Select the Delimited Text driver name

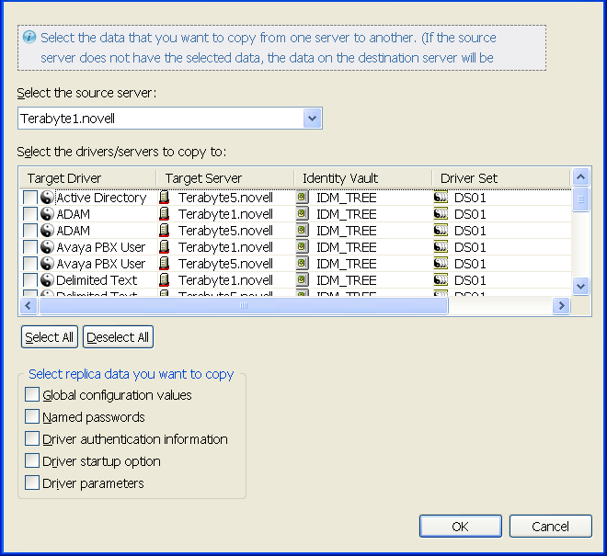click(x=97, y=280)
